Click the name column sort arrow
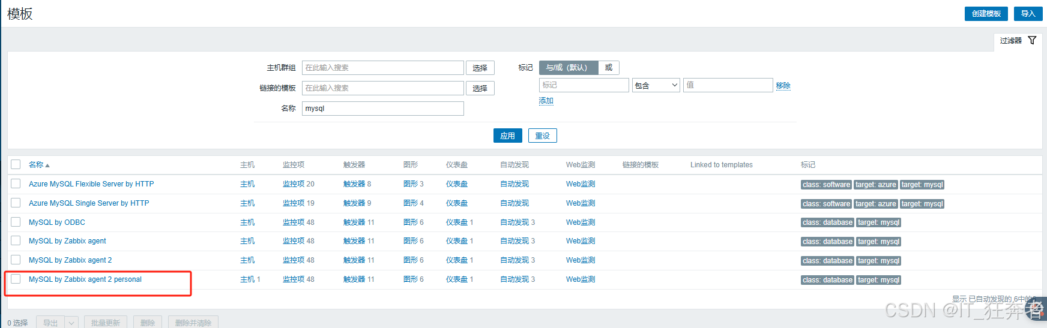Image resolution: width=1047 pixels, height=328 pixels. 47,165
